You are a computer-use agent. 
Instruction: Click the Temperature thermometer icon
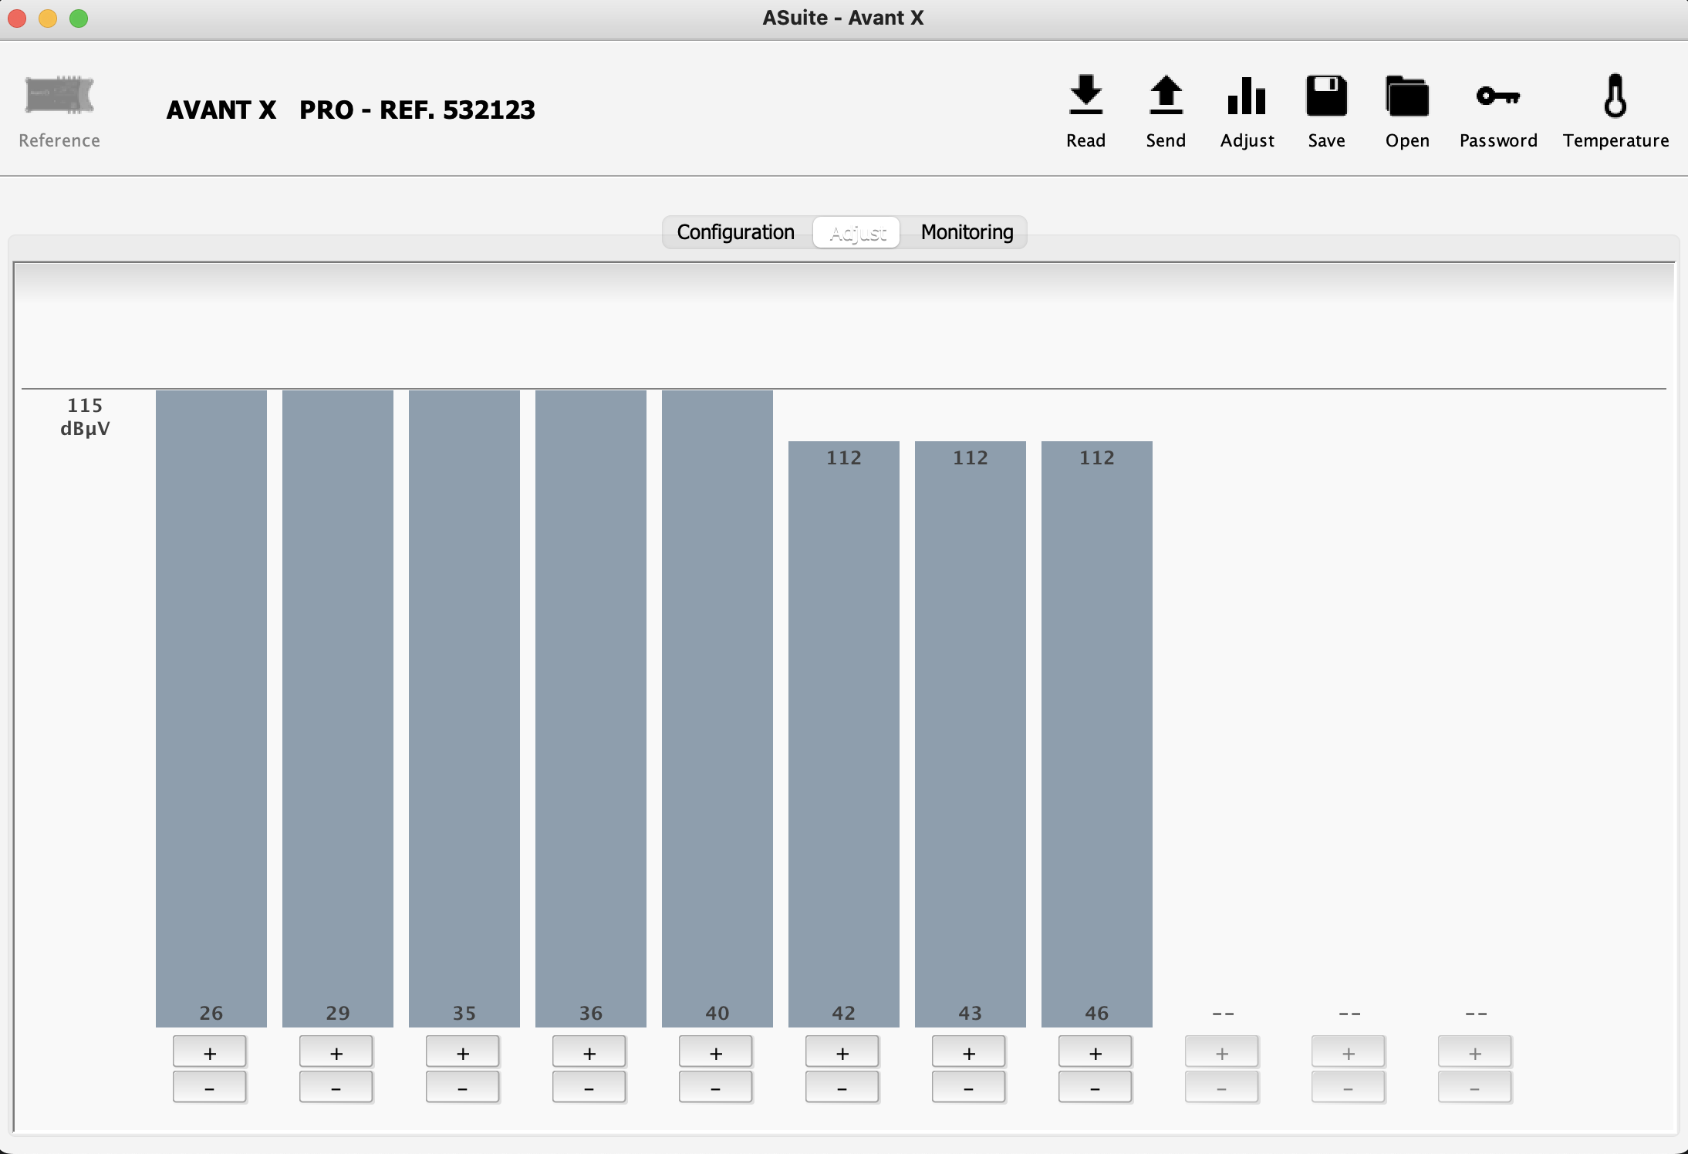[x=1615, y=96]
